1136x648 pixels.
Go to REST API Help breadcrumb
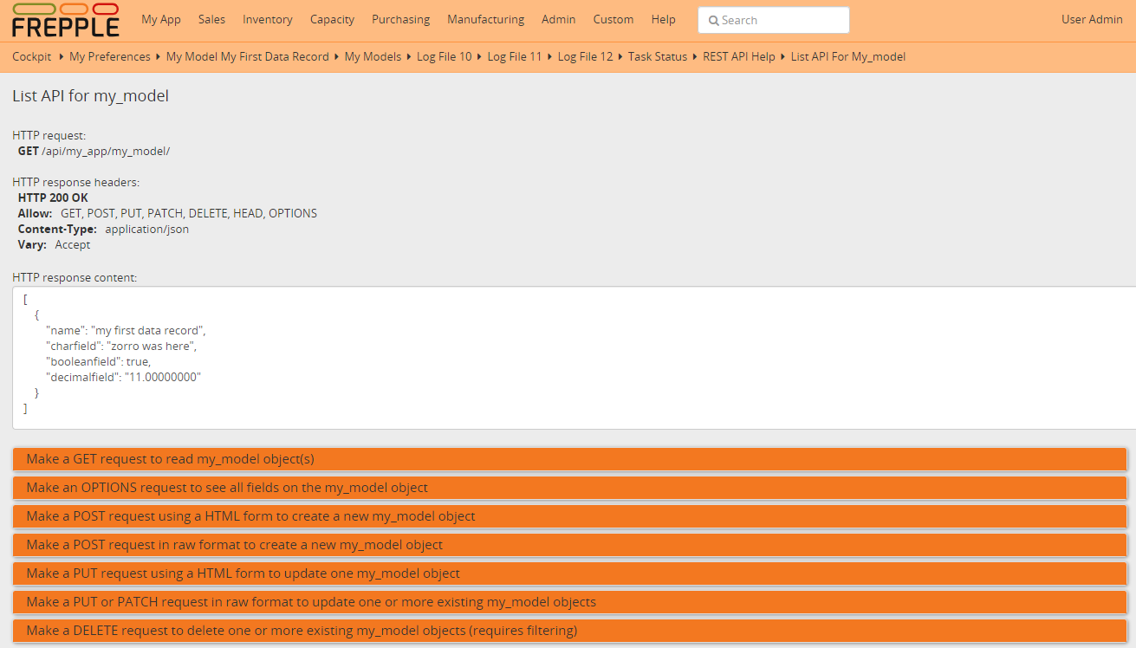click(x=739, y=56)
